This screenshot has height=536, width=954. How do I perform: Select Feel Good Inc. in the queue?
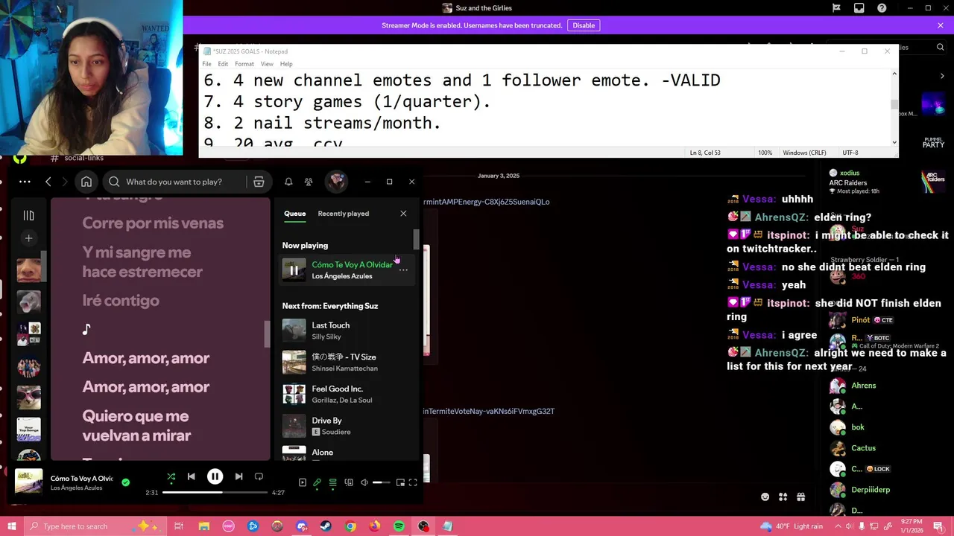pyautogui.click(x=346, y=394)
